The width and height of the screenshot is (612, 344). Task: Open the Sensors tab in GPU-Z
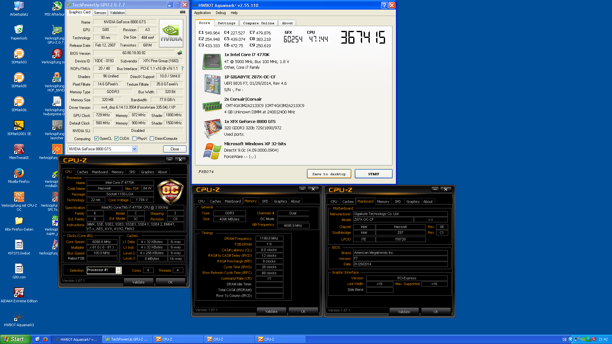[x=100, y=13]
